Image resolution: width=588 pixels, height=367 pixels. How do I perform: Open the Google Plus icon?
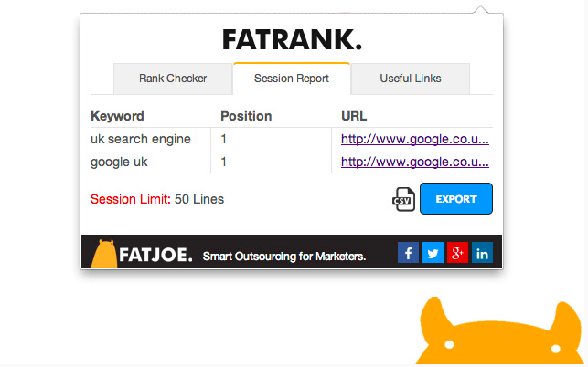(x=457, y=252)
